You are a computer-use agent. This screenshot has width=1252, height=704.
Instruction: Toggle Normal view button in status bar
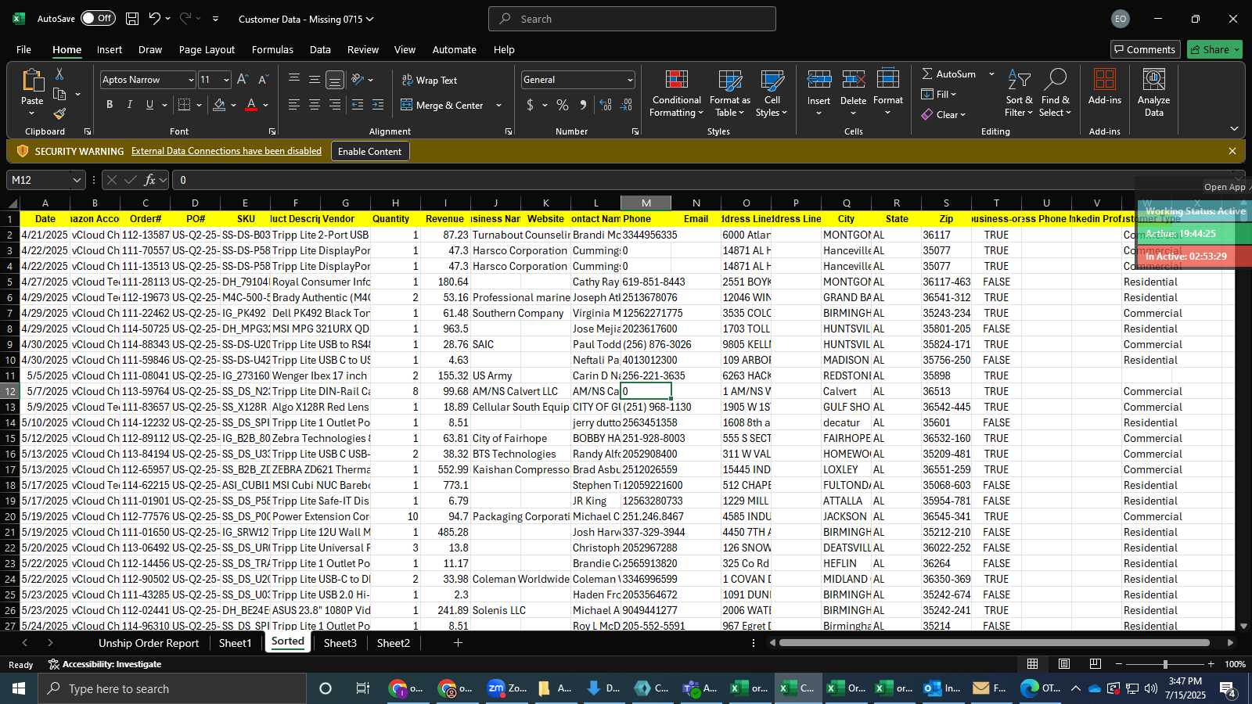[1033, 664]
